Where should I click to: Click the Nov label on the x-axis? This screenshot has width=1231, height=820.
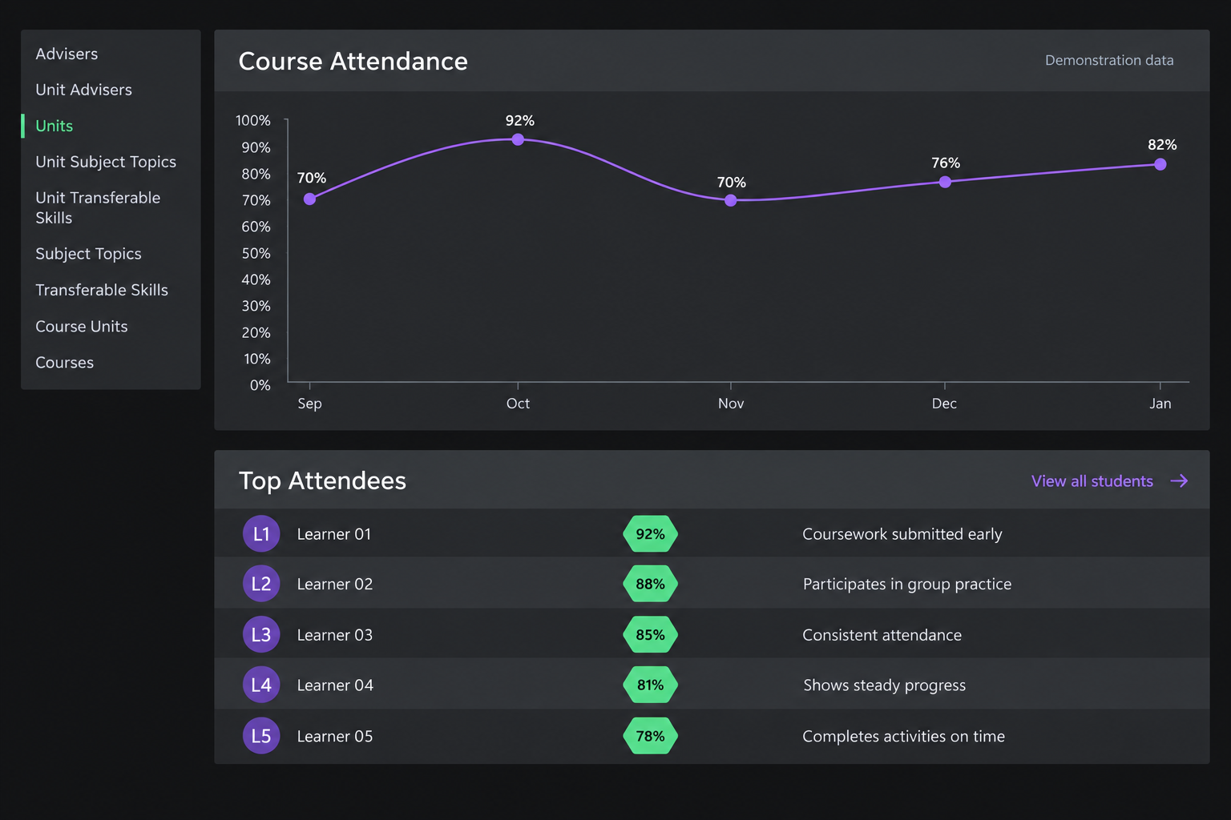[731, 404]
